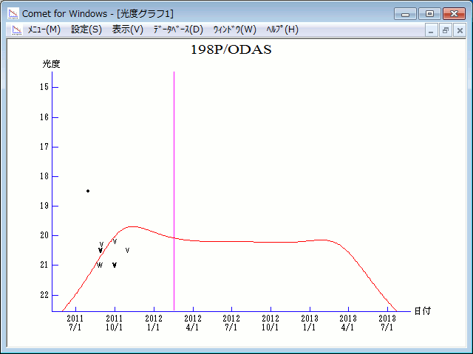Click the black dot observation near magnitude 18.5

[x=88, y=191]
